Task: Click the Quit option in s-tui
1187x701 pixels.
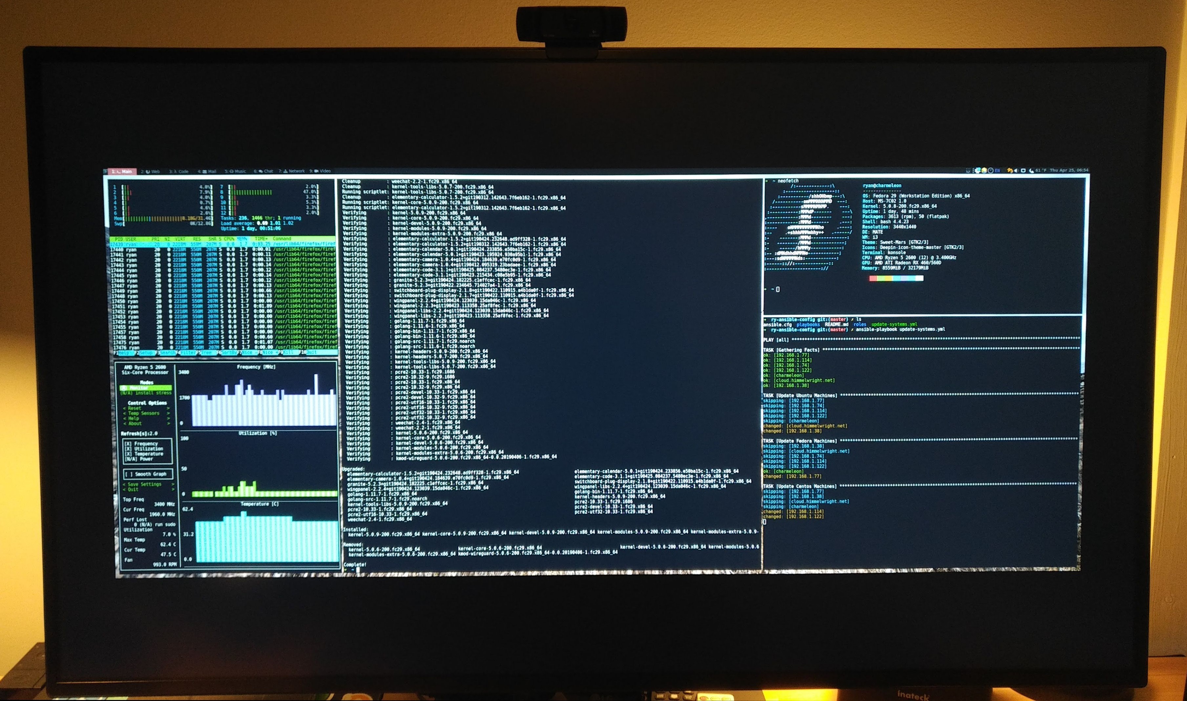Action: click(133, 490)
